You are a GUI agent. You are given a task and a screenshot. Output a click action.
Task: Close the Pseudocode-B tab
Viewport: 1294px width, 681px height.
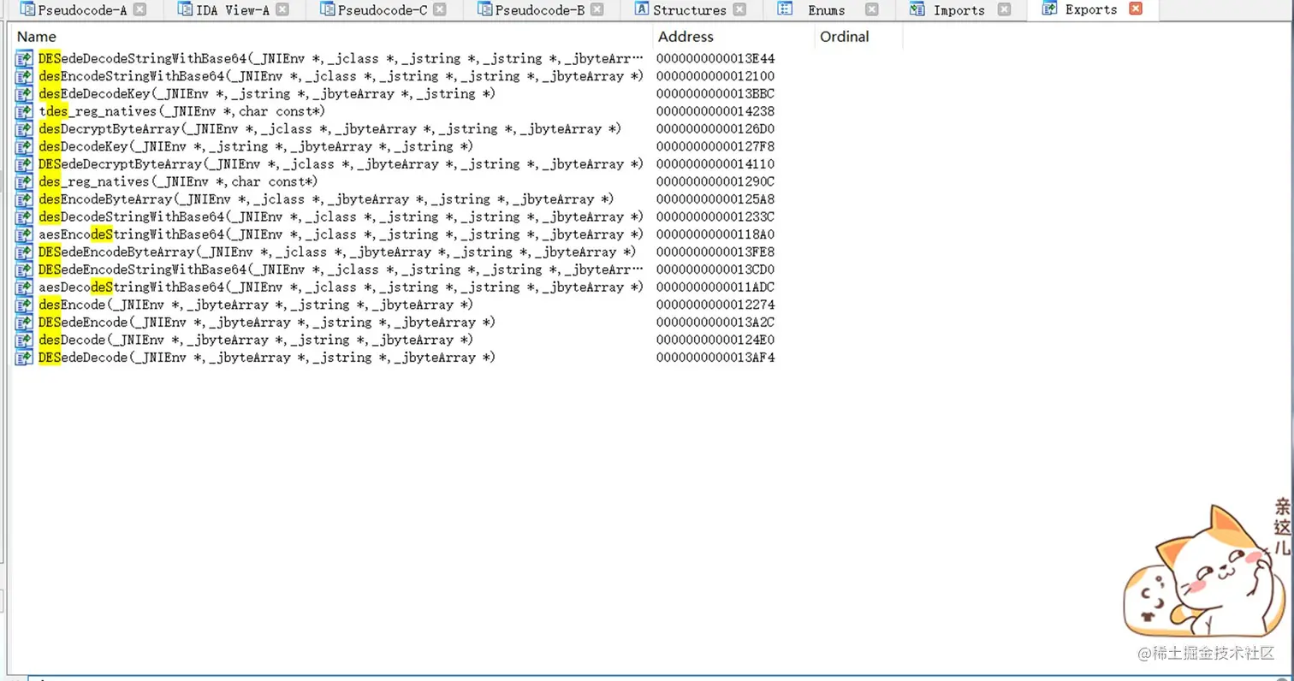click(x=597, y=9)
